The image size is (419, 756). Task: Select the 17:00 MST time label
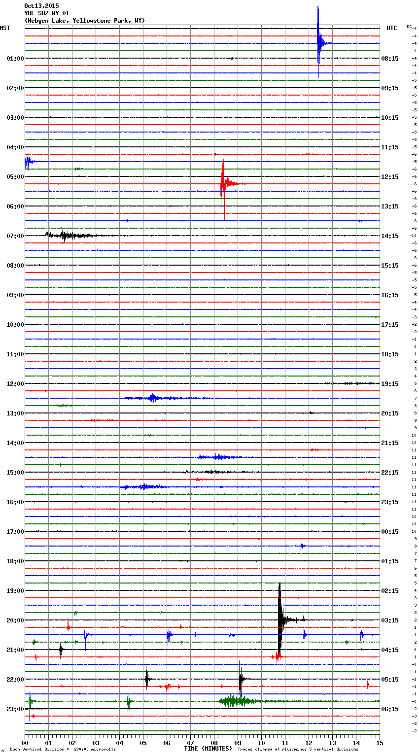pyautogui.click(x=15, y=532)
